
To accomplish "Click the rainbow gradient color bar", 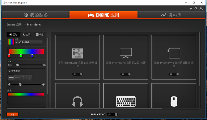I will [x=26, y=51].
